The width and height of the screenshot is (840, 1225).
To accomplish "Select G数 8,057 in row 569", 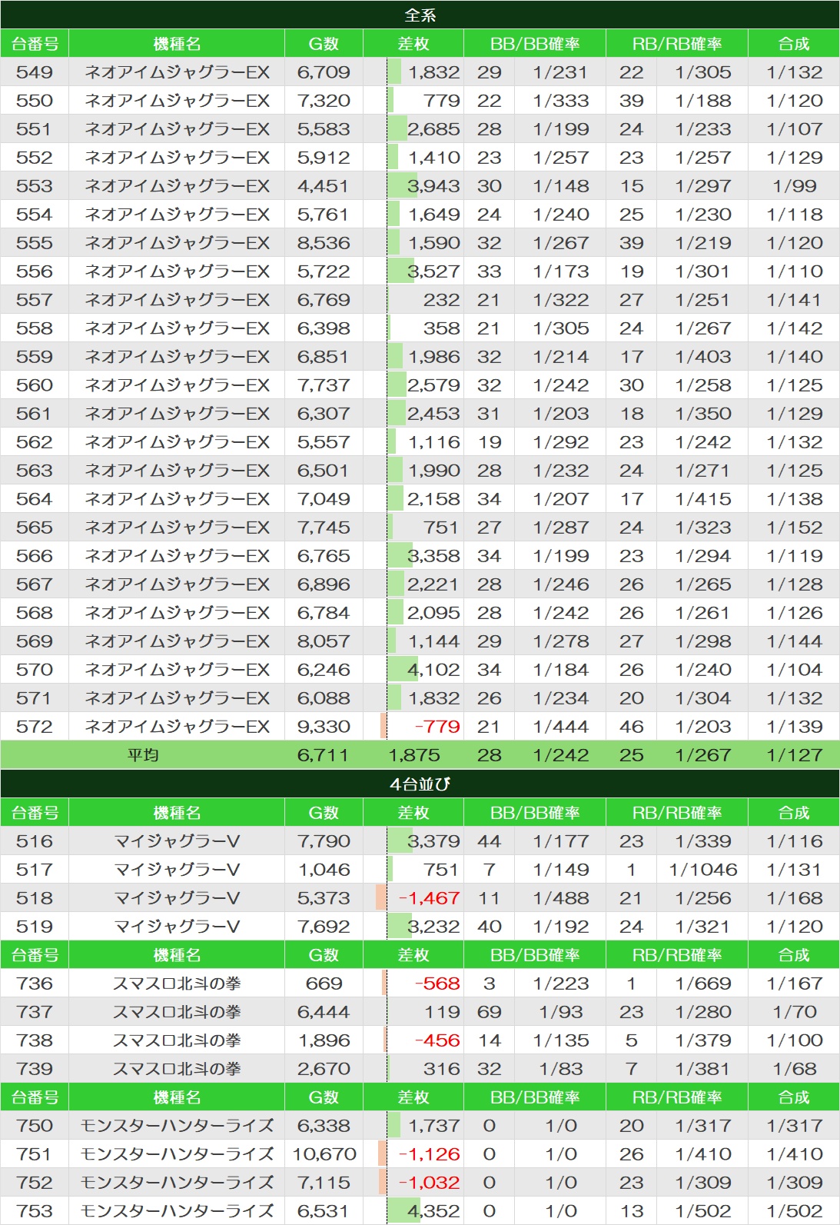I will point(324,641).
